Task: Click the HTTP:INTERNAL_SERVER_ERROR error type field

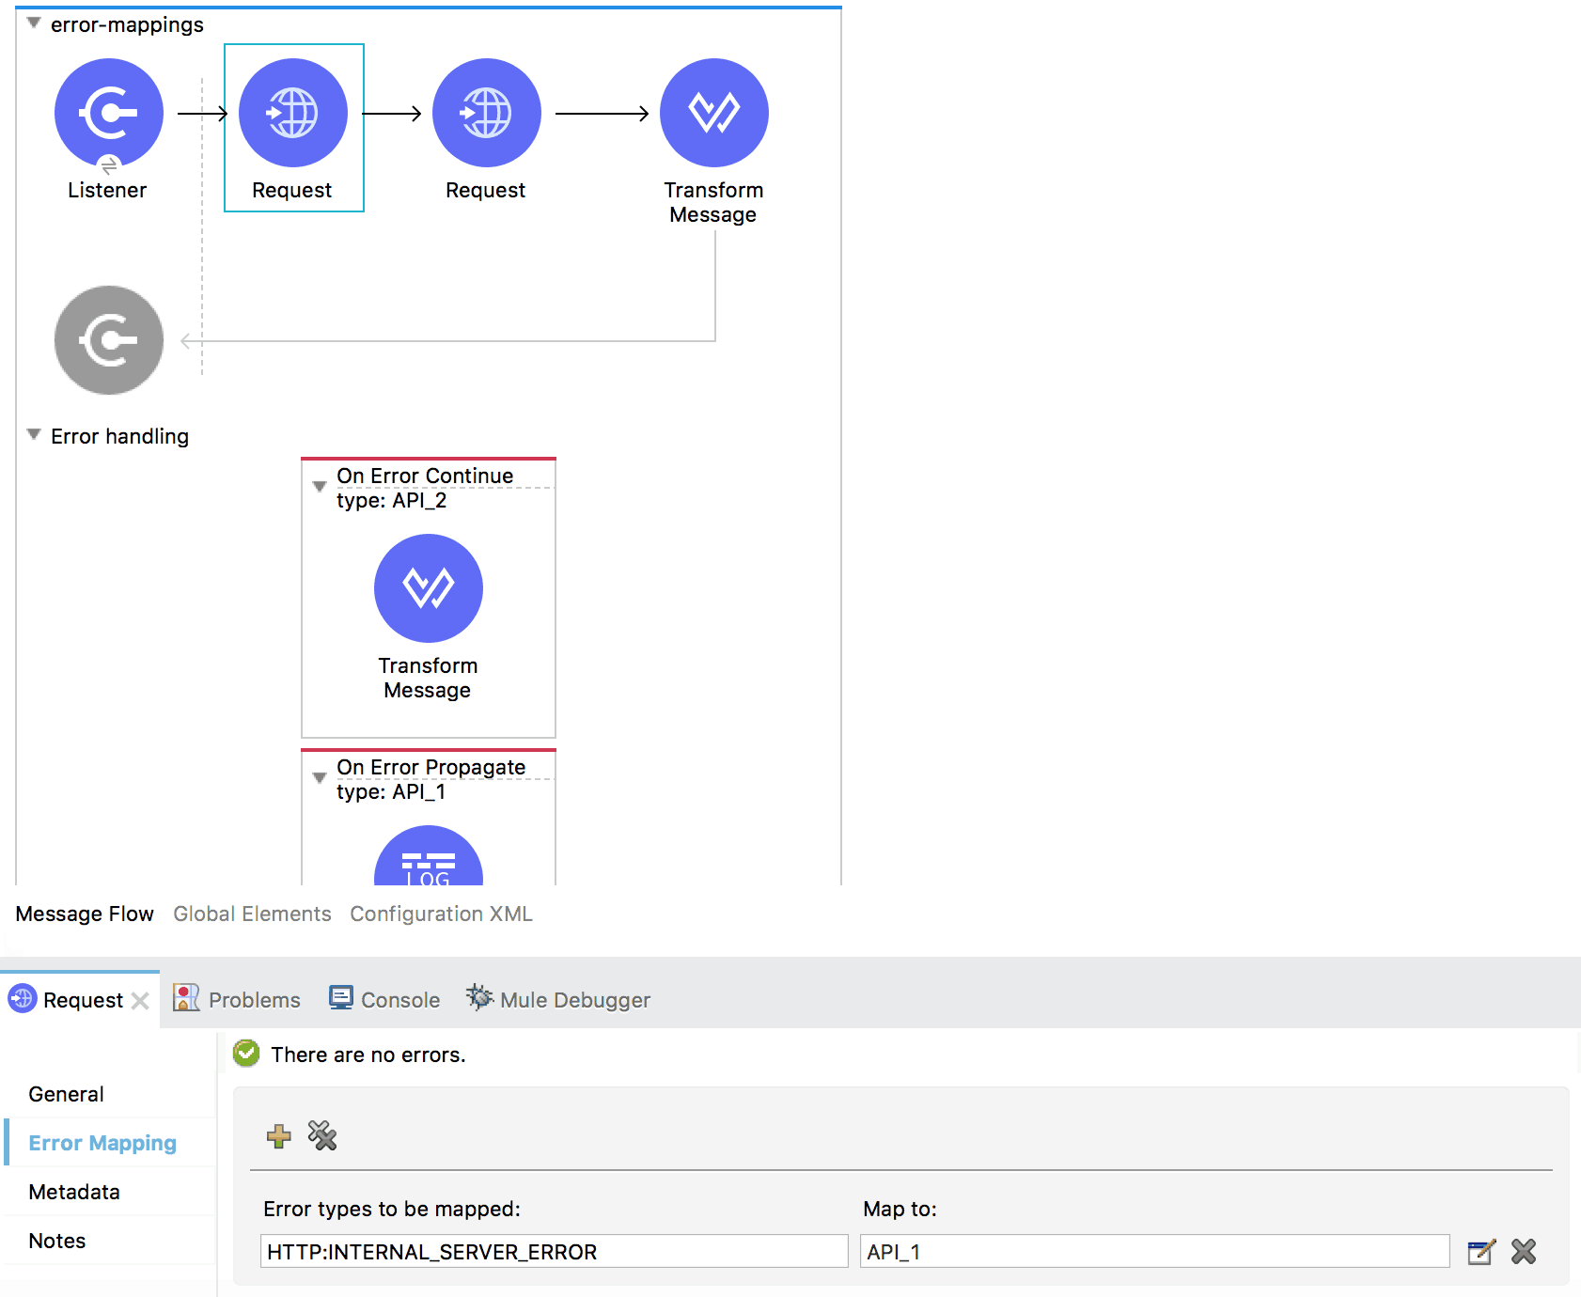Action: point(554,1252)
